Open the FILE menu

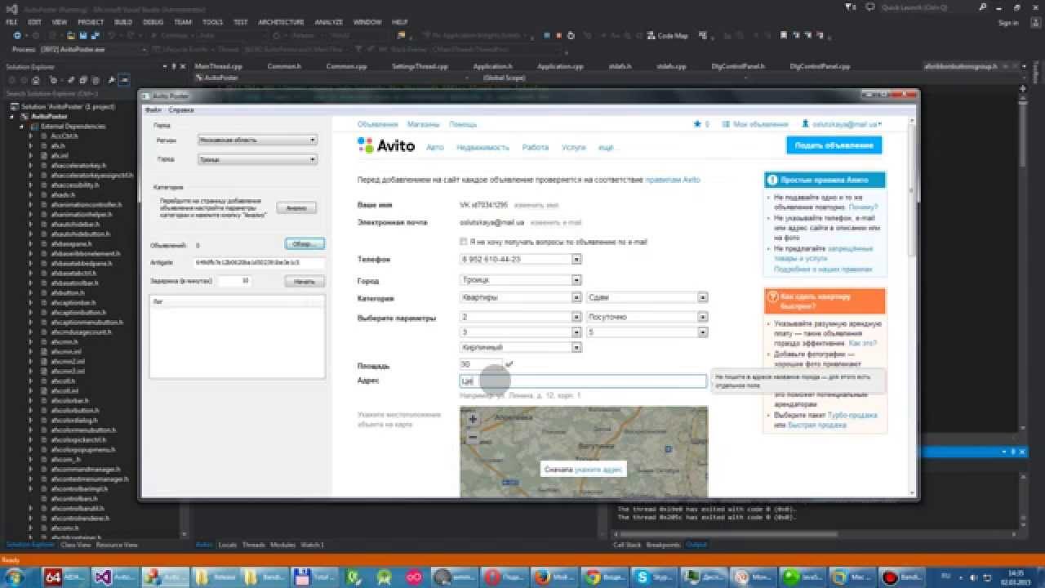[x=11, y=22]
